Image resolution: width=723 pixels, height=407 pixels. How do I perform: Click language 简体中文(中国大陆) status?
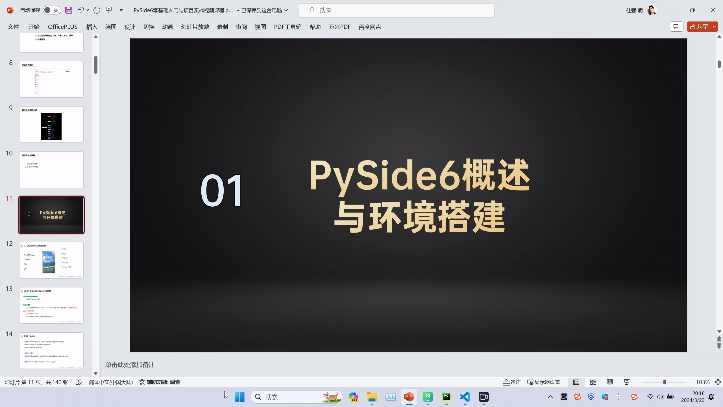(111, 382)
